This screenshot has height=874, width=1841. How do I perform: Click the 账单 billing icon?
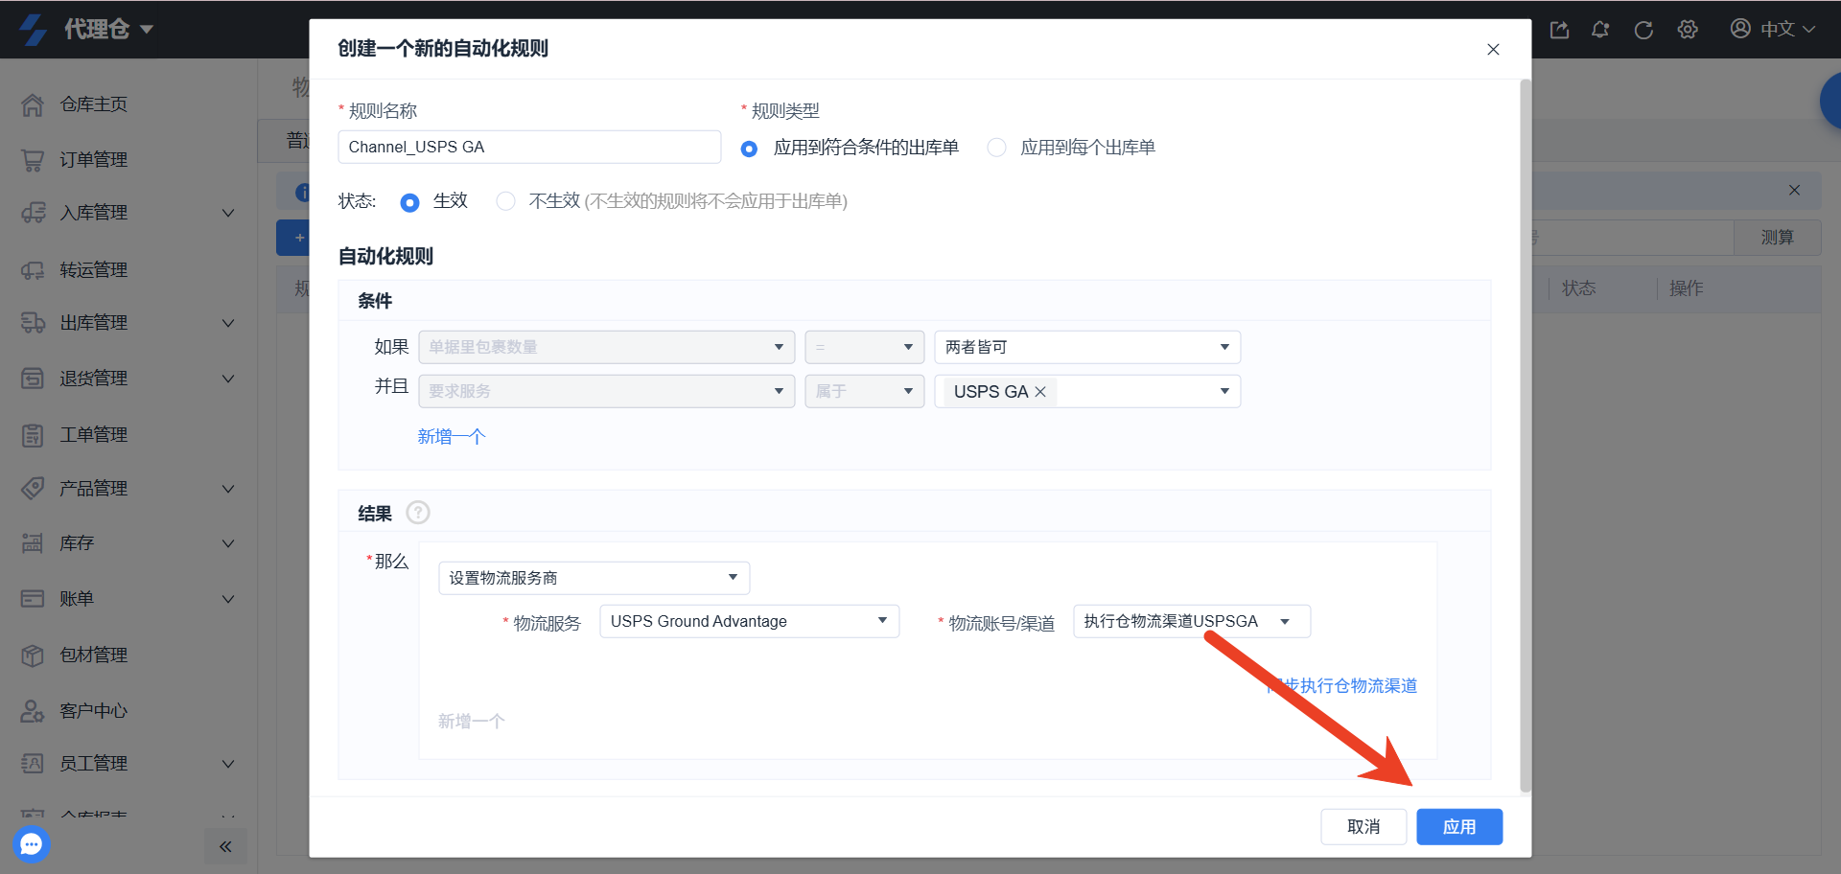click(33, 599)
